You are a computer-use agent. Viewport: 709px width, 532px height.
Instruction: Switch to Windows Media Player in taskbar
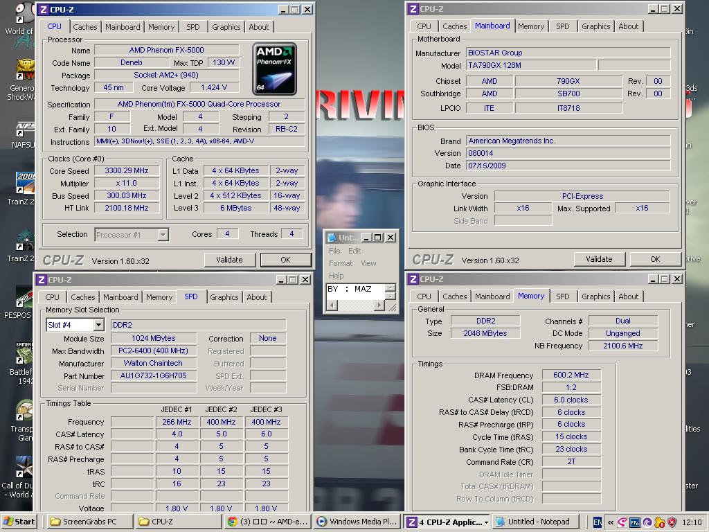pos(357,522)
